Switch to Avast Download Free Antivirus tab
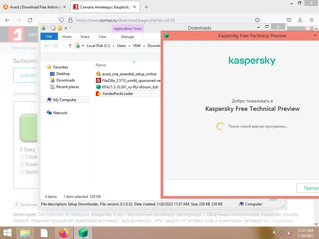This screenshot has height=239, width=319. pyautogui.click(x=35, y=7)
